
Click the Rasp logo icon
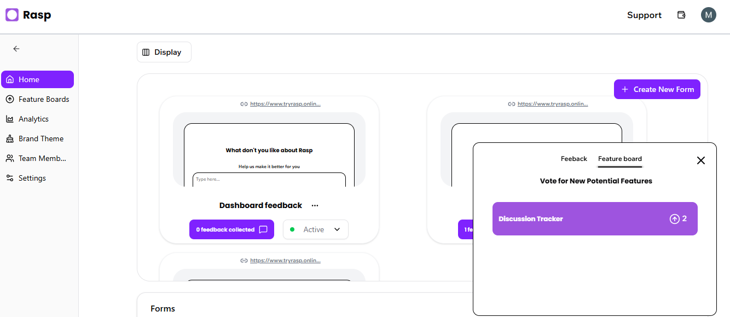(x=12, y=15)
